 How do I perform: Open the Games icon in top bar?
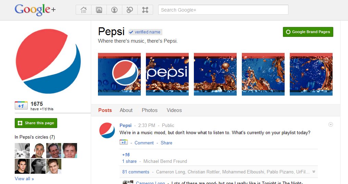click(145, 10)
